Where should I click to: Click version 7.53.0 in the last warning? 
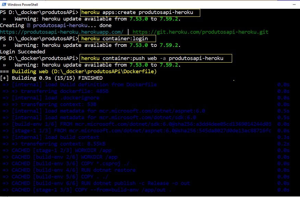(139, 65)
